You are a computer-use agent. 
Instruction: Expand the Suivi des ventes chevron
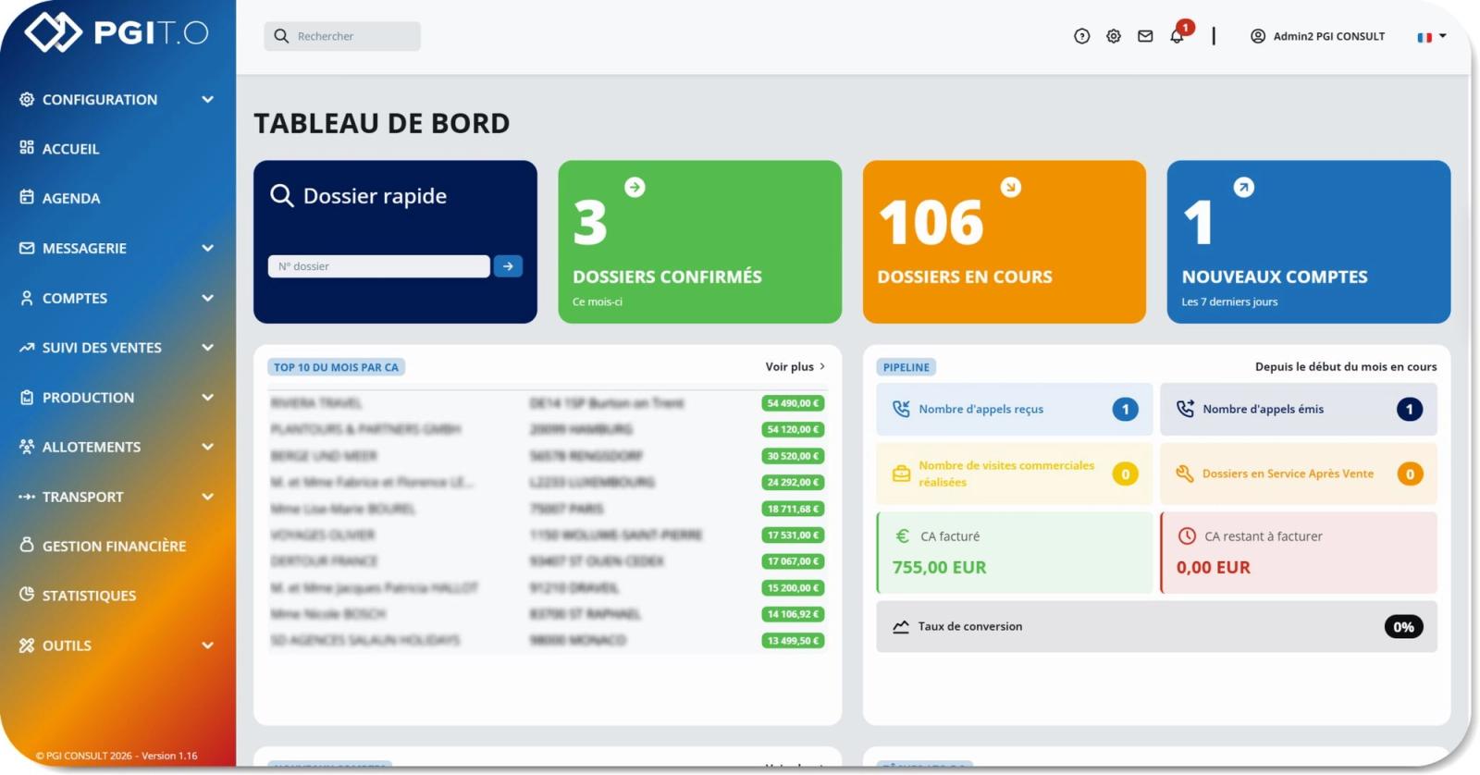(208, 348)
